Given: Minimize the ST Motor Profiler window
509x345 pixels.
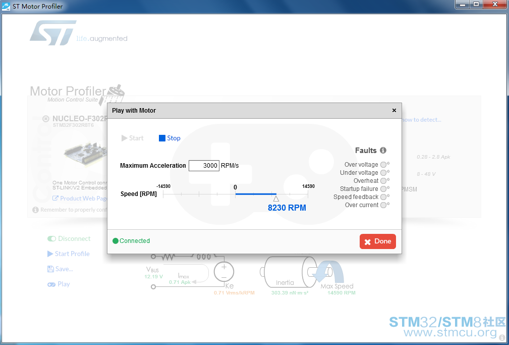Looking at the screenshot, I should [462, 5].
